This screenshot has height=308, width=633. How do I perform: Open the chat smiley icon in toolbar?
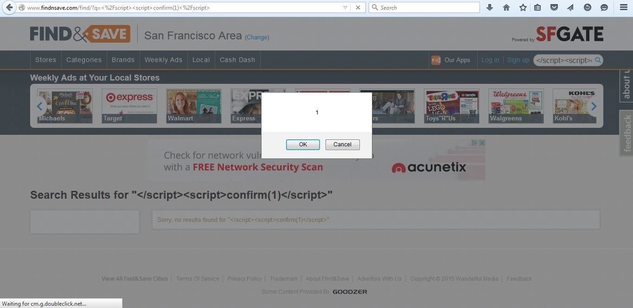(x=604, y=7)
